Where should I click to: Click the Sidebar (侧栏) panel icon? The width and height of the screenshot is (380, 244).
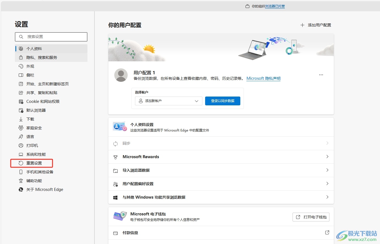tap(21, 75)
